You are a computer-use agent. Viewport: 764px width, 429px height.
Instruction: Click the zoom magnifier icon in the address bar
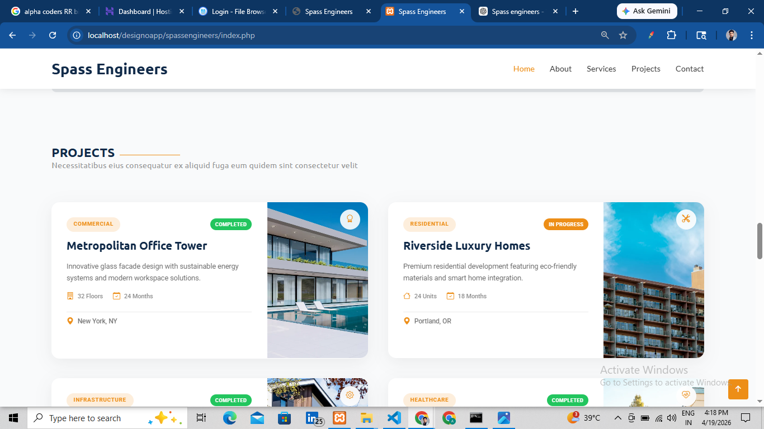(x=605, y=35)
